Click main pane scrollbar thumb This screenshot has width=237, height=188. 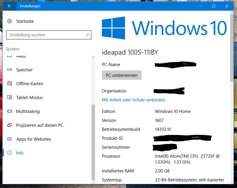click(232, 48)
